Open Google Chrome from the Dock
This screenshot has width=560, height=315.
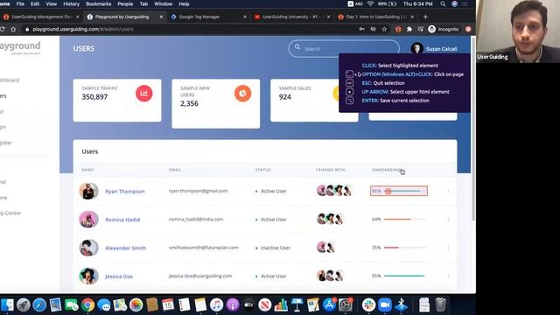coord(87,305)
